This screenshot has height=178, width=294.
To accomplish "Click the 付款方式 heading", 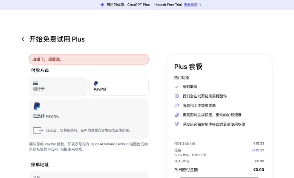I will (x=40, y=71).
